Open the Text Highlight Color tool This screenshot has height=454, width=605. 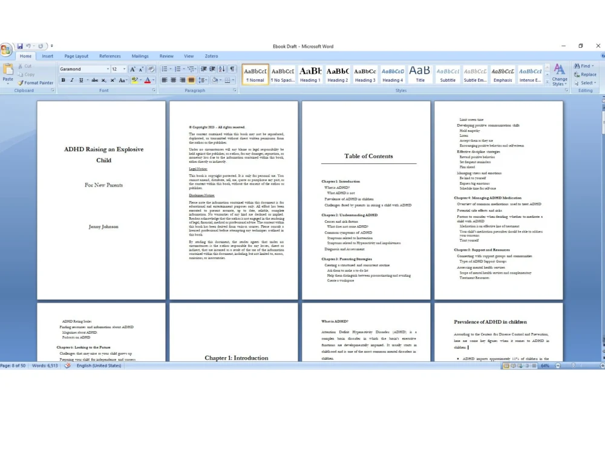pos(134,80)
